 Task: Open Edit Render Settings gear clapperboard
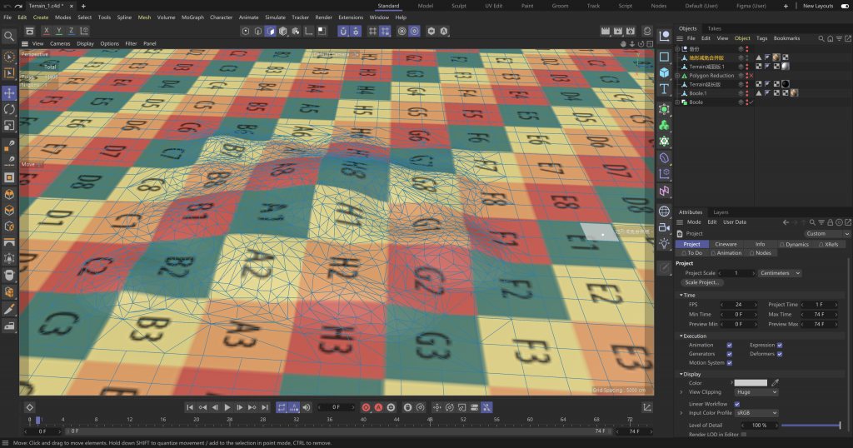tap(631, 31)
